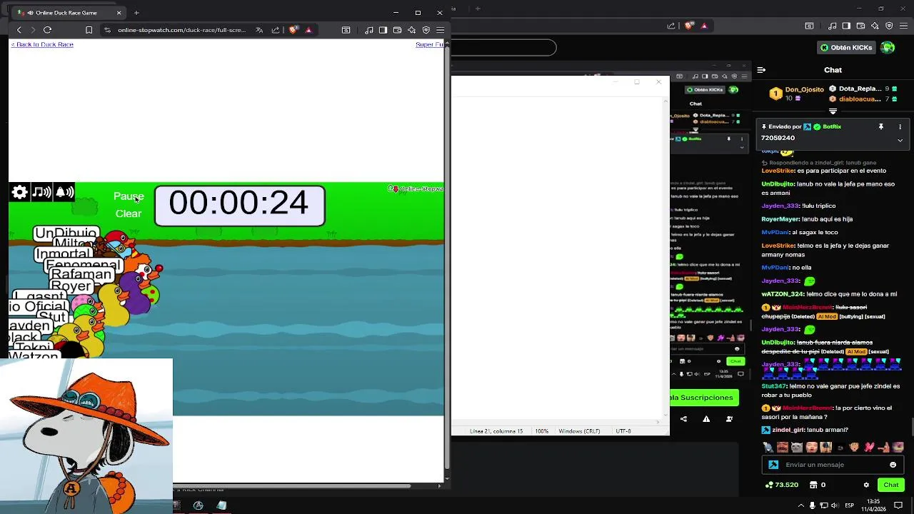The image size is (914, 514).
Task: Open the '< Back to Duck Race' link
Action: click(x=42, y=44)
